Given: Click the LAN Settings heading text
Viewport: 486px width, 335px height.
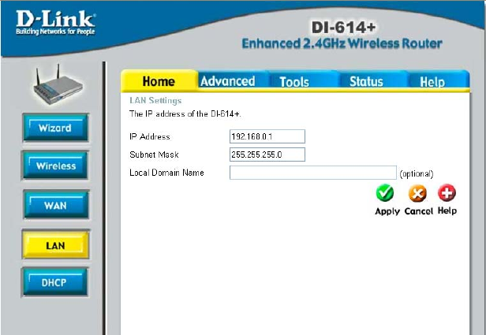Looking at the screenshot, I should [155, 100].
